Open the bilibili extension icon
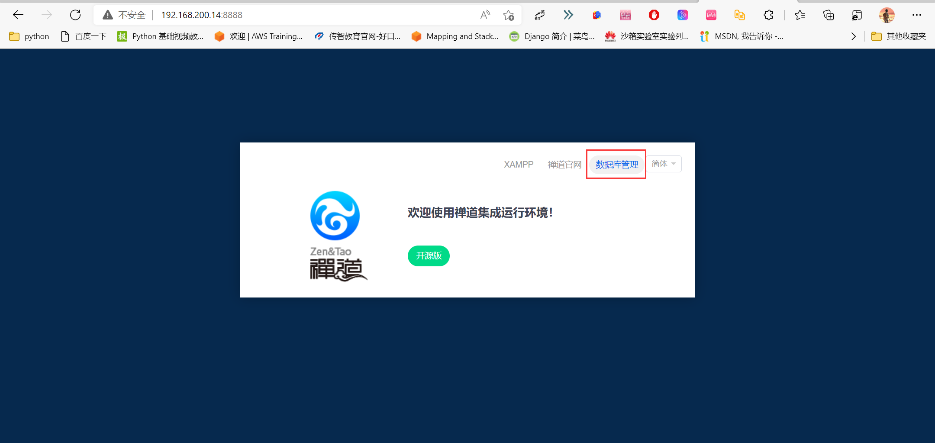935x443 pixels. 711,15
